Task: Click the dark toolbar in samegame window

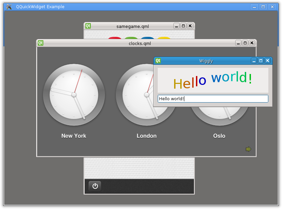Action: click(139, 186)
